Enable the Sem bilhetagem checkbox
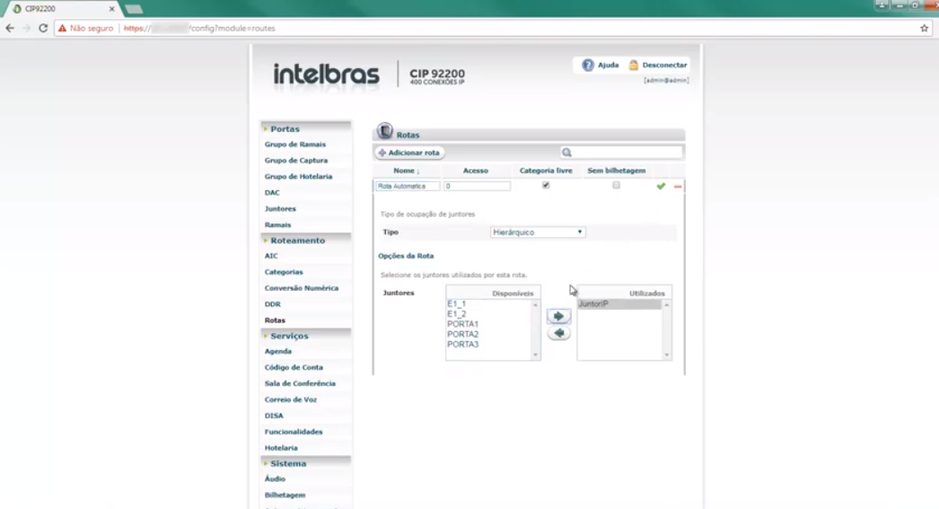The width and height of the screenshot is (939, 509). [616, 185]
